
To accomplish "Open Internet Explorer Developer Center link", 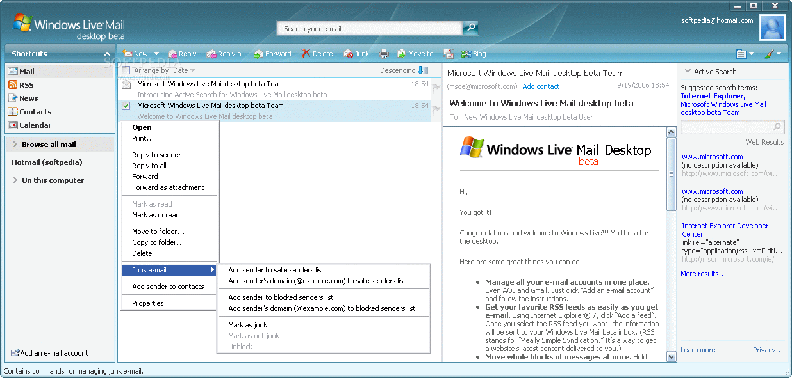I will coord(725,230).
